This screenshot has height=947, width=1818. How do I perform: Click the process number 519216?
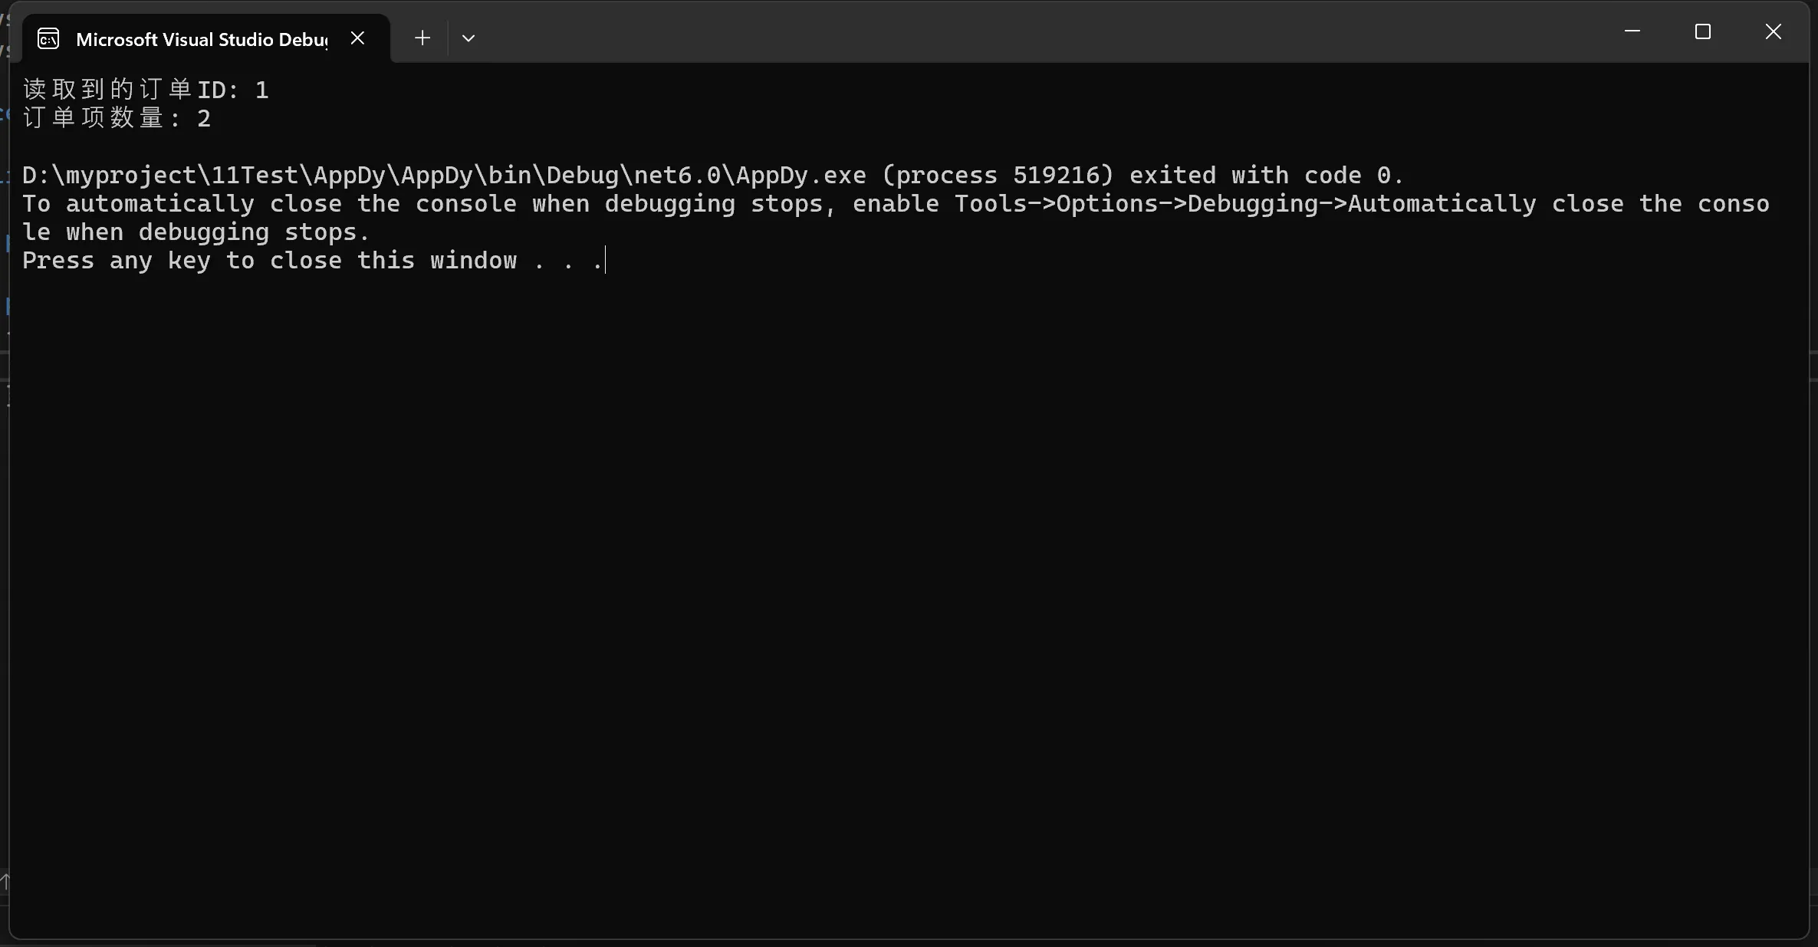pyautogui.click(x=1056, y=176)
